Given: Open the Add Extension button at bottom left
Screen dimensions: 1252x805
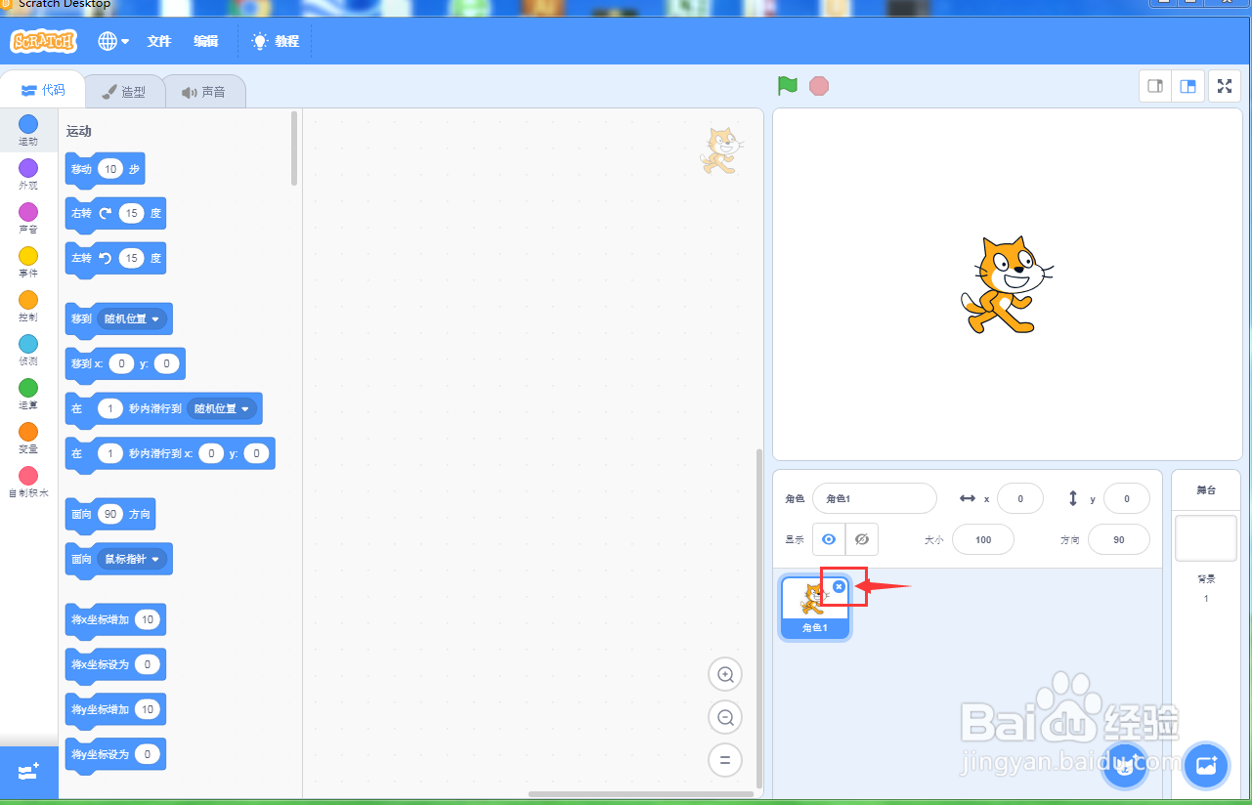Looking at the screenshot, I should [x=27, y=772].
